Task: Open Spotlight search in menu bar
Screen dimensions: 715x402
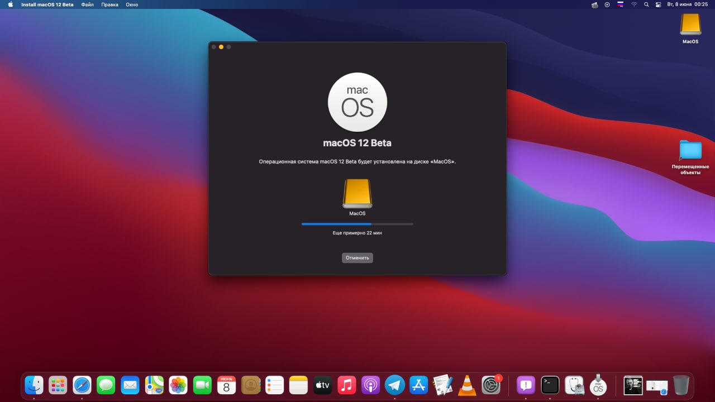Action: click(x=646, y=4)
